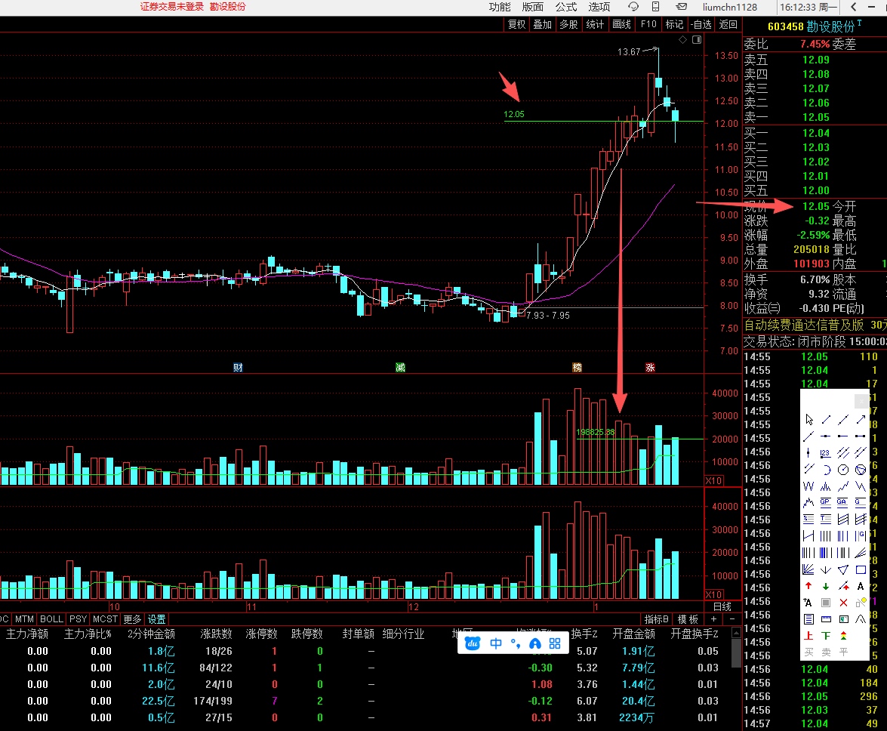Click the green 下 marker tool
The height and width of the screenshot is (731, 887).
825,635
